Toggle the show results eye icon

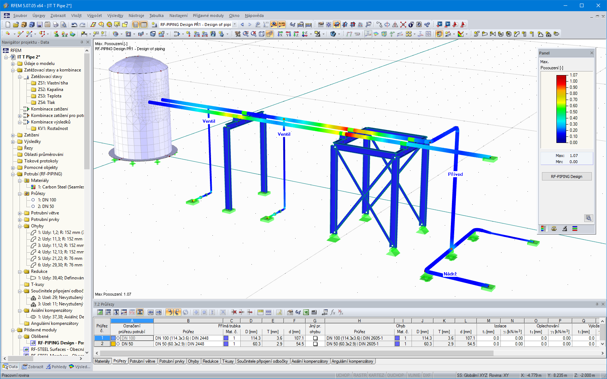(x=274, y=25)
